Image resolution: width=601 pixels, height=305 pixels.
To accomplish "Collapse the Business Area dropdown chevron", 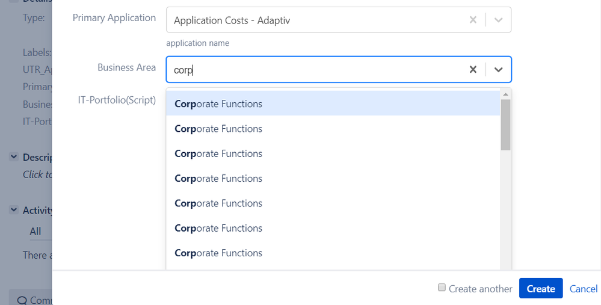I will click(x=498, y=69).
